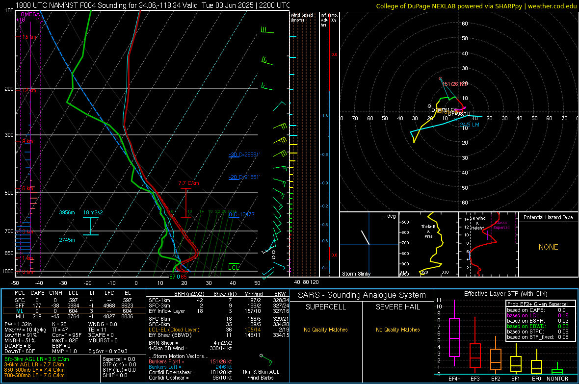Click the Inf. Temp. Adv. panel header
The width and height of the screenshot is (579, 384).
(329, 20)
